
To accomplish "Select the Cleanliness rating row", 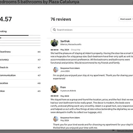I will click(x=20, y=52).
